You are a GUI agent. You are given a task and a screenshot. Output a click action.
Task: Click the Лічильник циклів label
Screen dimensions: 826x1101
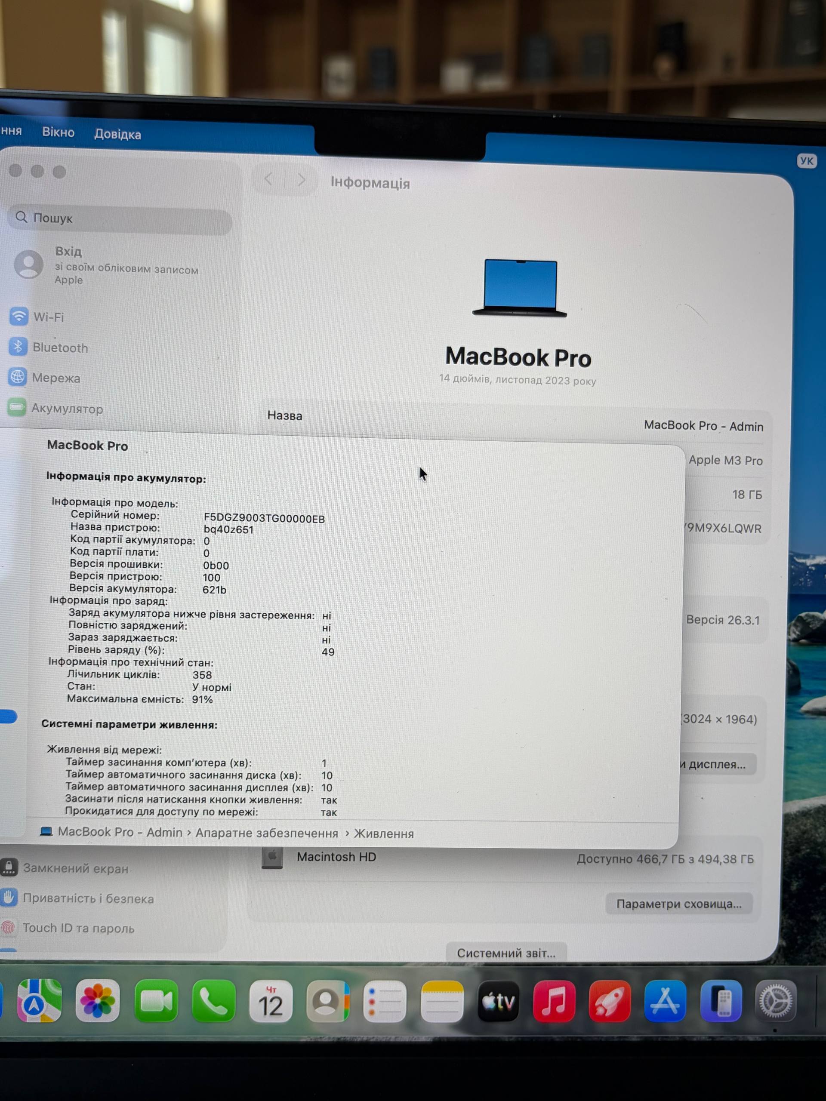point(114,674)
